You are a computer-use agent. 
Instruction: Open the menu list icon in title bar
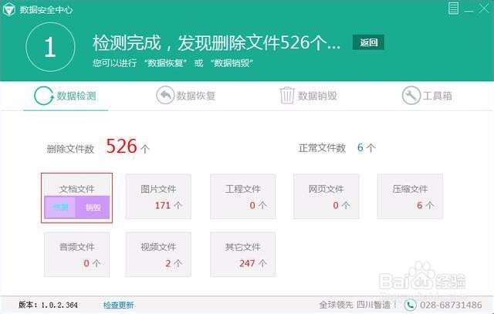[x=453, y=8]
